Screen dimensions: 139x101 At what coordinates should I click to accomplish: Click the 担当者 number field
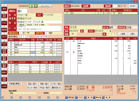pyautogui.click(x=115, y=6)
